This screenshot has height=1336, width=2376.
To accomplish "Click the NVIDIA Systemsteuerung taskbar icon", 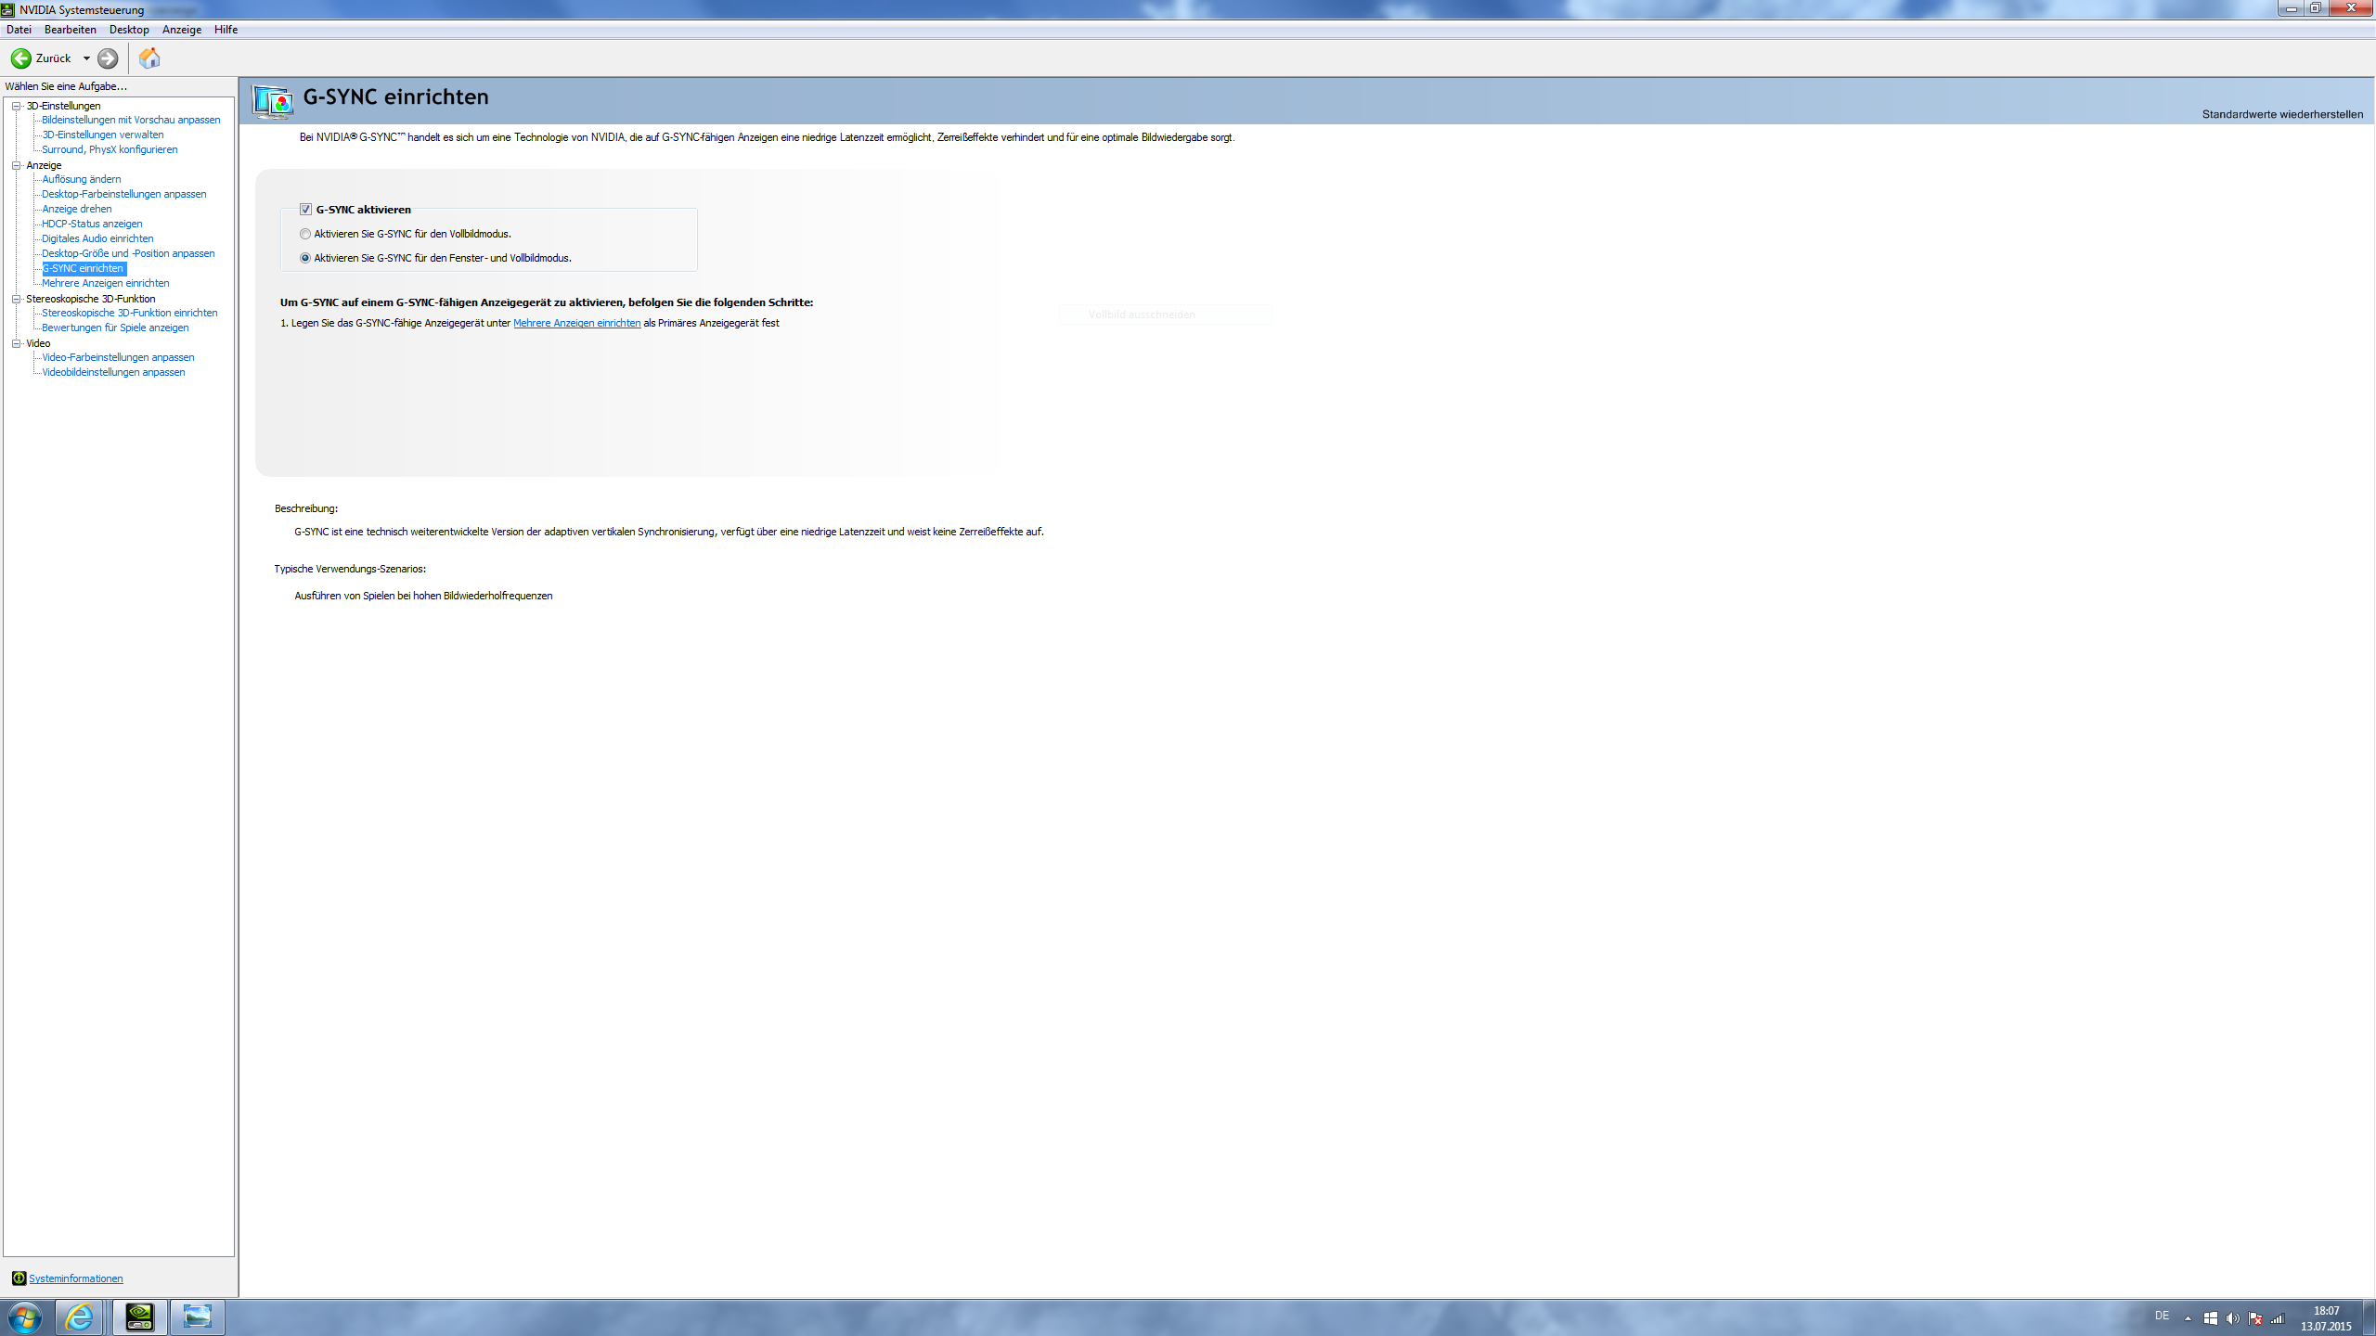I will coord(140,1317).
